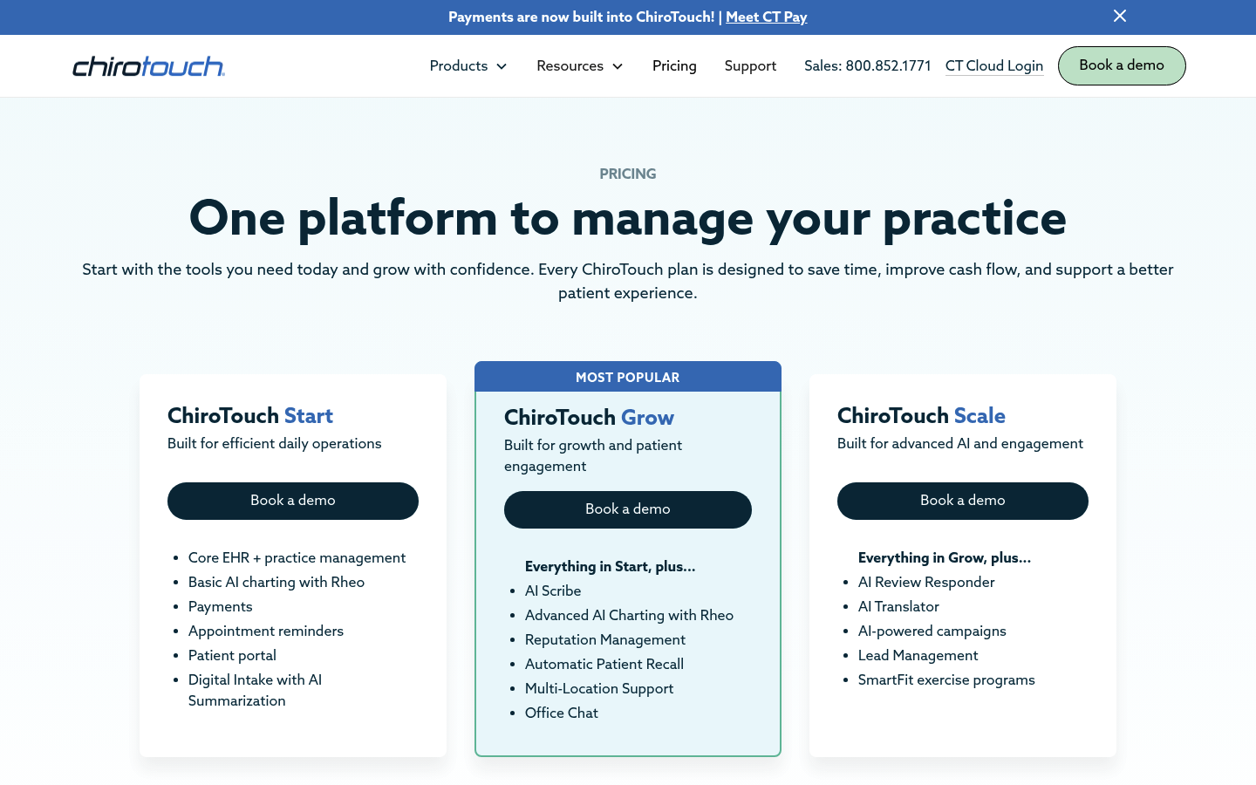Viewport: 1256px width, 785px height.
Task: Open the Products navigation item
Action: pyautogui.click(x=459, y=66)
